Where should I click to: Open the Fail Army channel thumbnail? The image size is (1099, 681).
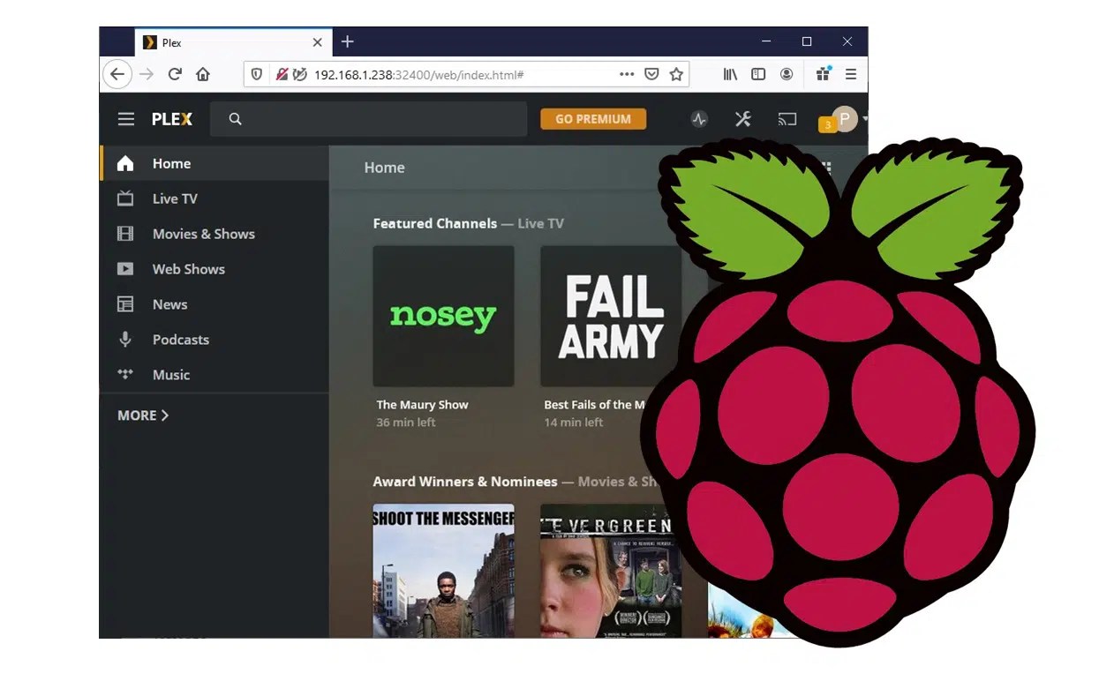[x=611, y=316]
